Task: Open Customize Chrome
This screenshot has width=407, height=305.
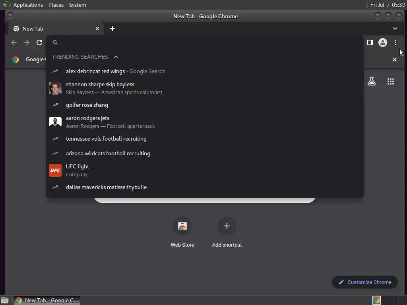Action: 365,282
